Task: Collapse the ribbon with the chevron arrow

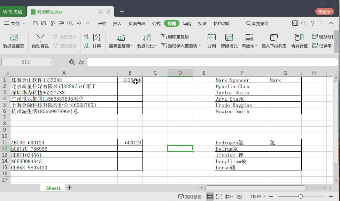Action: click(x=331, y=23)
